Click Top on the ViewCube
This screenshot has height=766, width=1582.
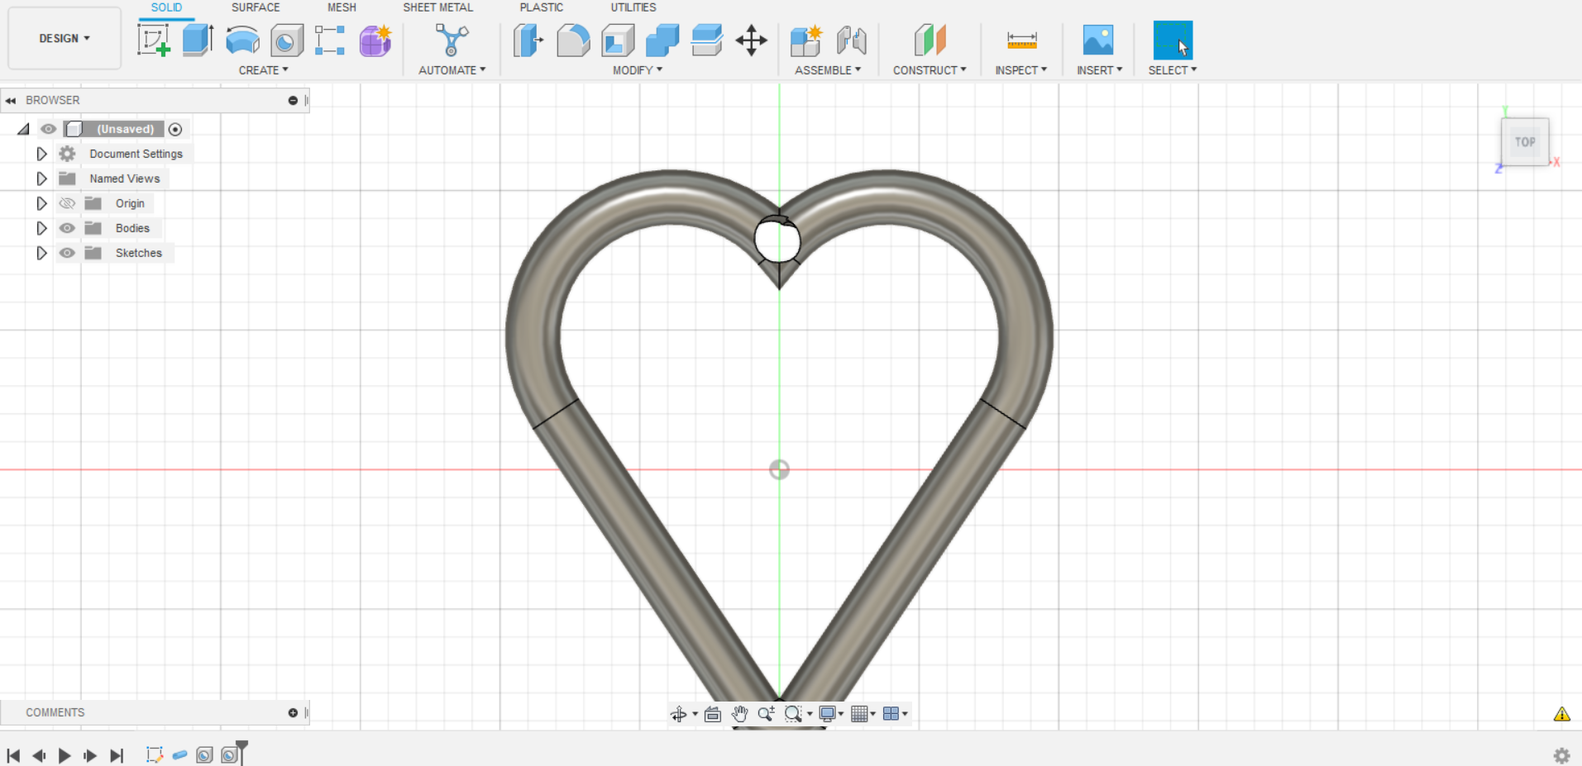point(1524,141)
